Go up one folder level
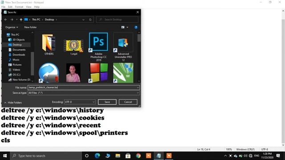This screenshot has height=160, width=285. click(x=21, y=20)
